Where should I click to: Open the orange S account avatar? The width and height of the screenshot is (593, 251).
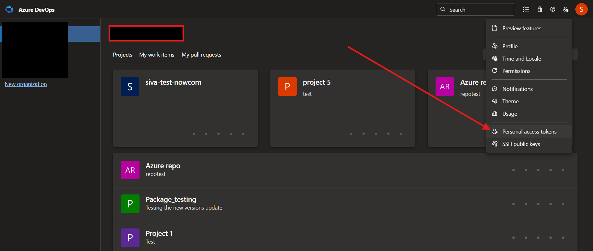pyautogui.click(x=582, y=9)
